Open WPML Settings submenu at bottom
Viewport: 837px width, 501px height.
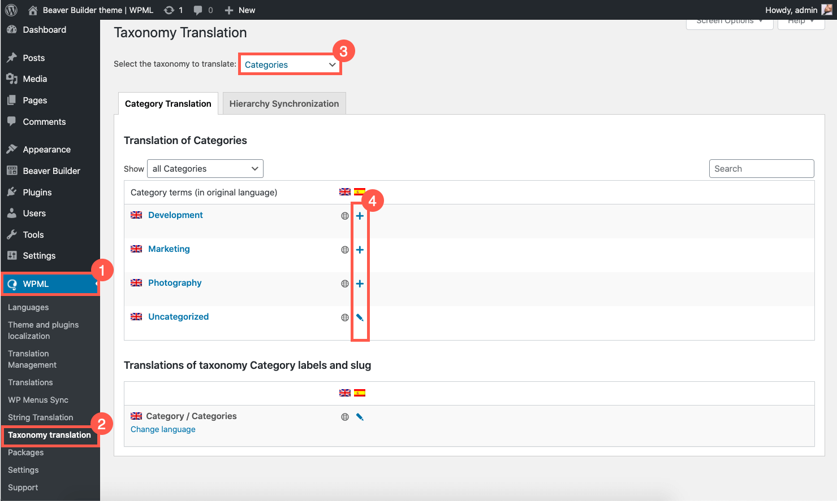point(23,470)
